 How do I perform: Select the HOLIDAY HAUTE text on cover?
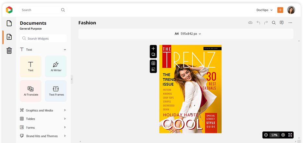tap(180, 115)
